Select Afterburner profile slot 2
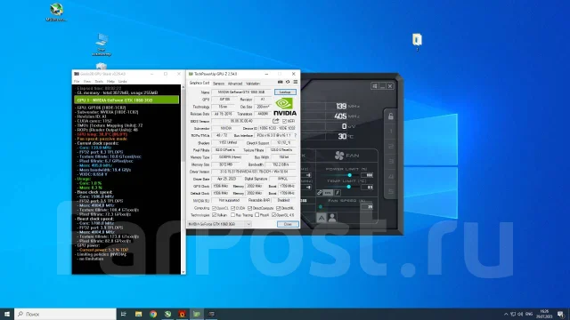This screenshot has height=320, width=570. pos(391,146)
